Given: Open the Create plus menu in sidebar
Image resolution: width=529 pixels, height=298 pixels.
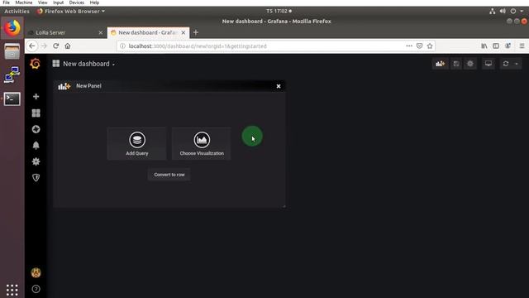Looking at the screenshot, I should [x=36, y=97].
